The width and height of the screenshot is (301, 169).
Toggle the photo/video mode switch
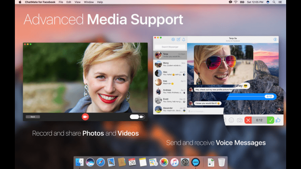pyautogui.click(x=137, y=117)
